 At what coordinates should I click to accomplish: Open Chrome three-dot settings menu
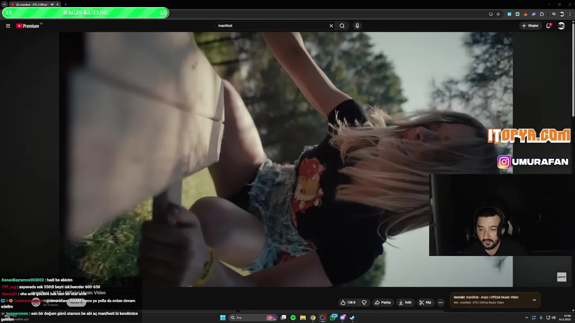click(569, 14)
